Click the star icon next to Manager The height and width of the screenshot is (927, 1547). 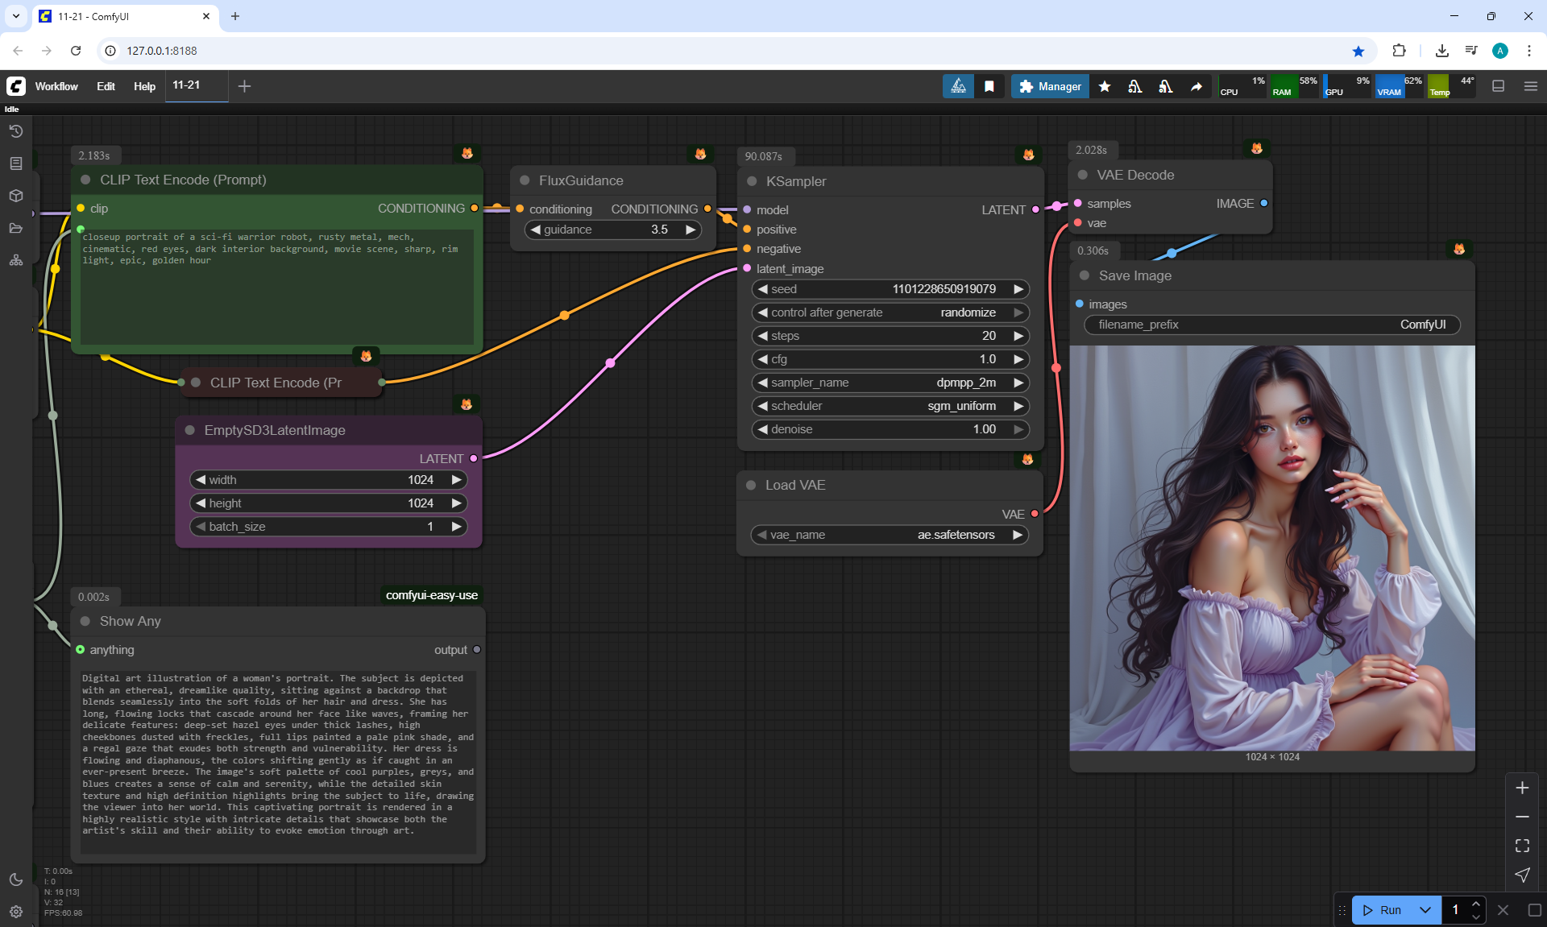pyautogui.click(x=1105, y=86)
